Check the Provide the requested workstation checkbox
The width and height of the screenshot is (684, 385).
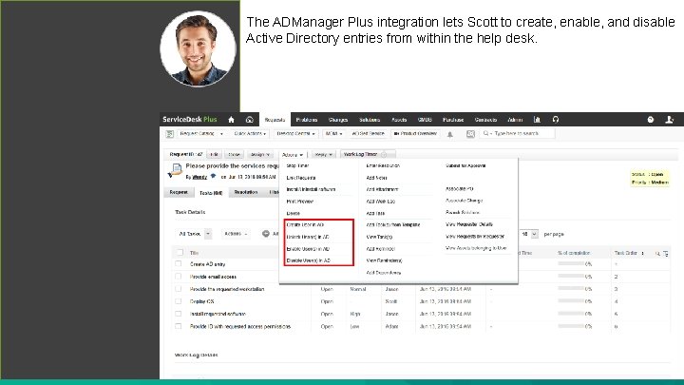(x=178, y=289)
